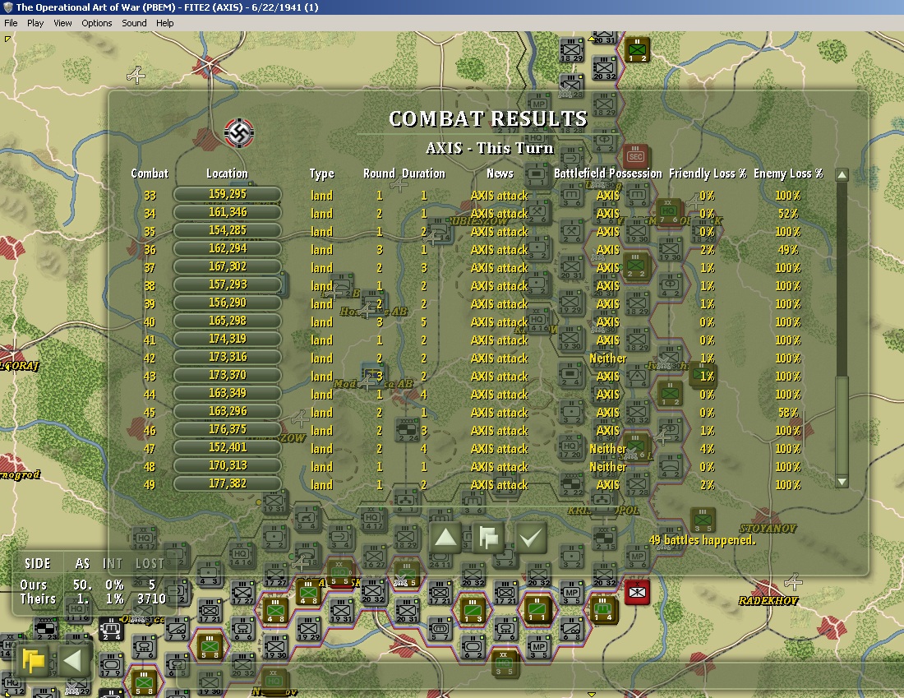Select the unit counter labeled 6 2
This screenshot has width=904, height=698.
pos(473,647)
